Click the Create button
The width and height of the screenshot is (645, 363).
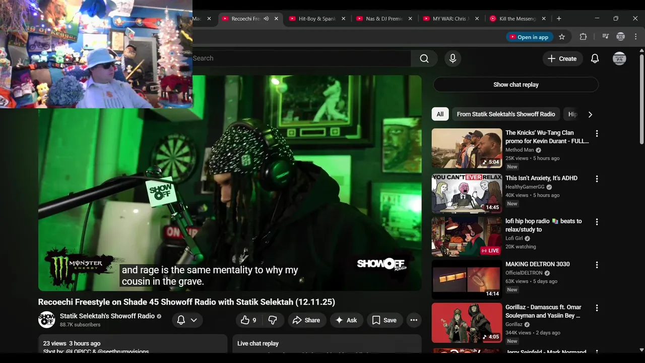[x=562, y=58]
